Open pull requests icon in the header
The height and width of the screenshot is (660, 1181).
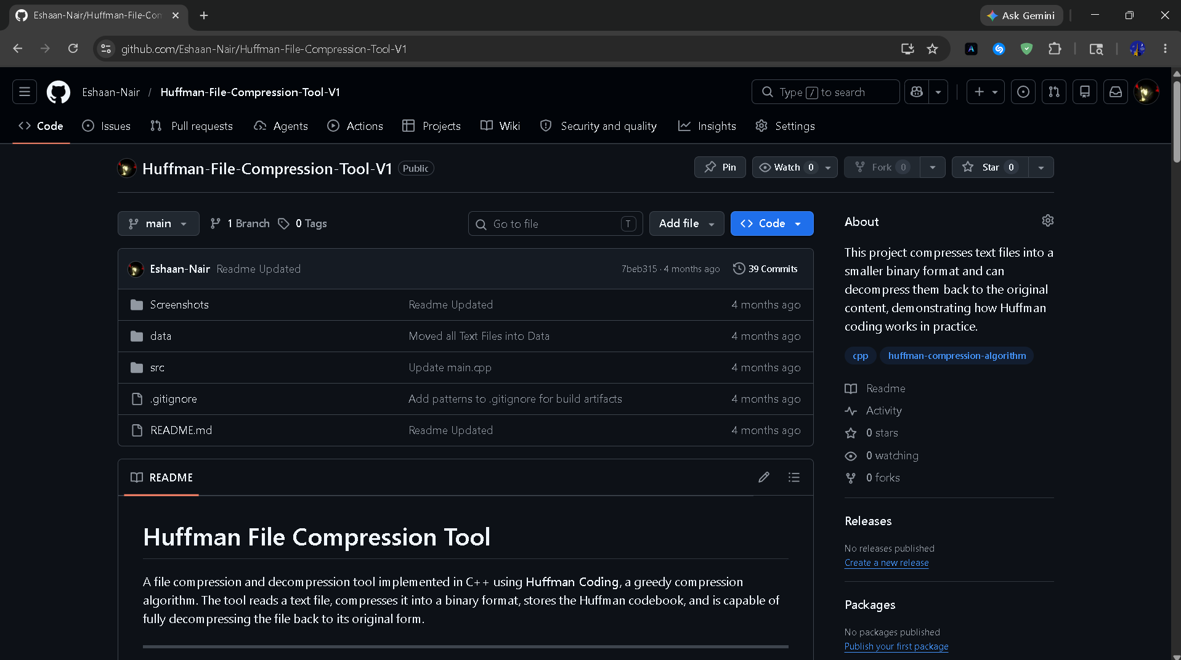pyautogui.click(x=1054, y=92)
